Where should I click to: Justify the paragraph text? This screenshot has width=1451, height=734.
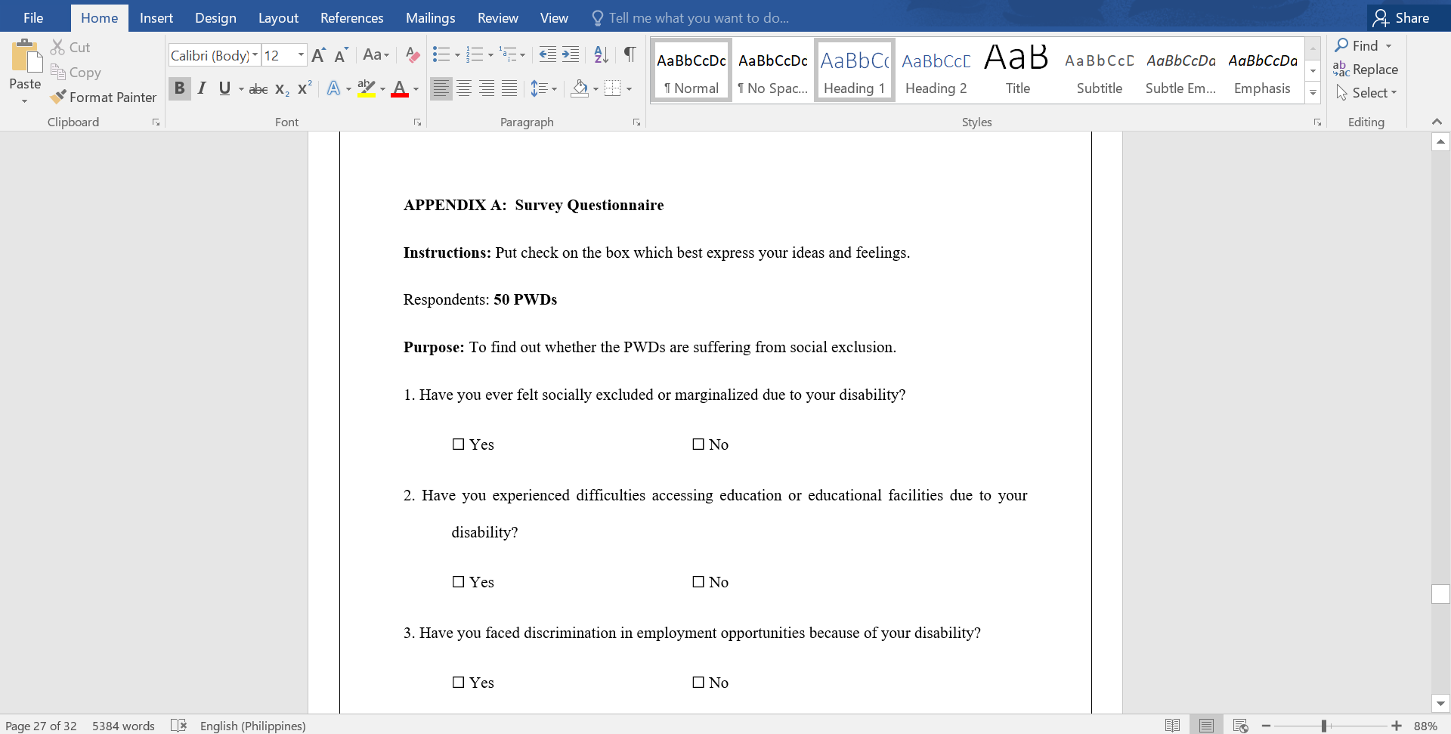coord(509,88)
